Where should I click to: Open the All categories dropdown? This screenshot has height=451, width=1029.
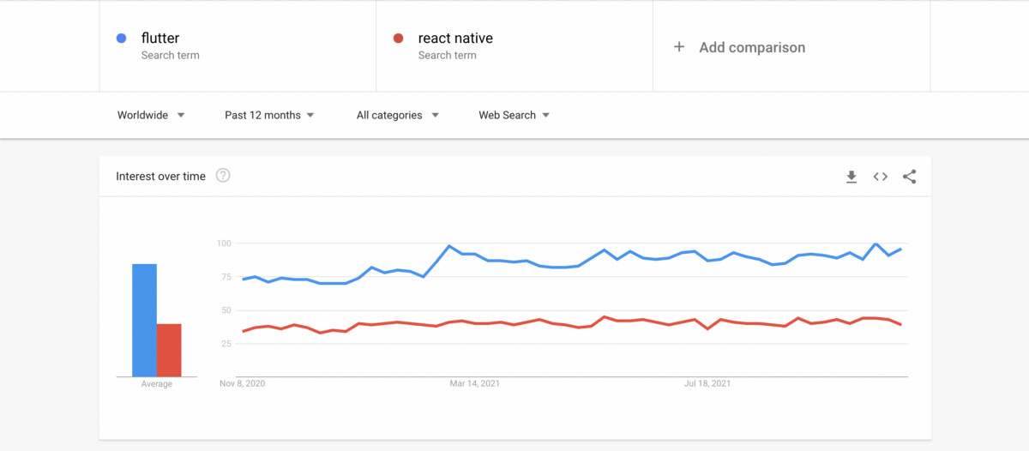[398, 115]
